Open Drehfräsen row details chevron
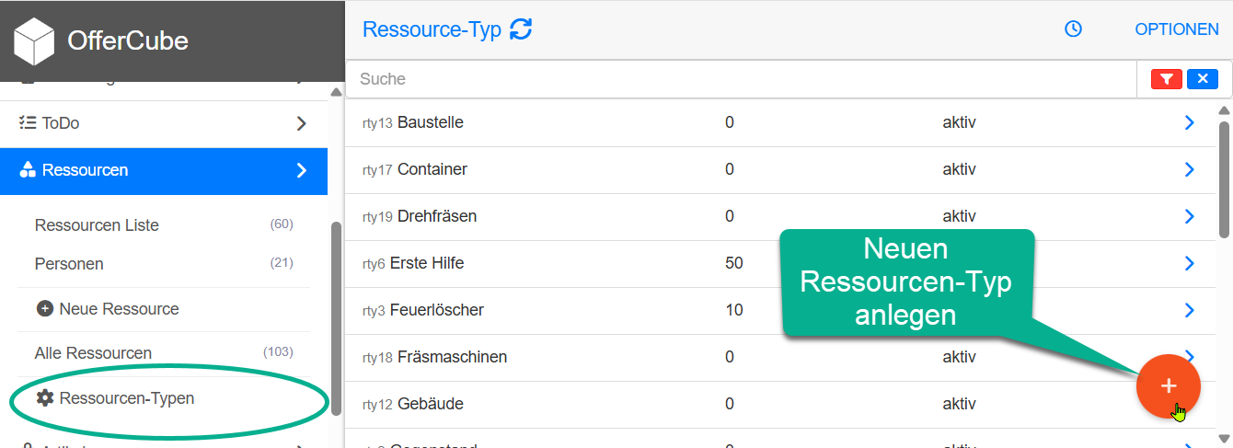 click(x=1189, y=216)
